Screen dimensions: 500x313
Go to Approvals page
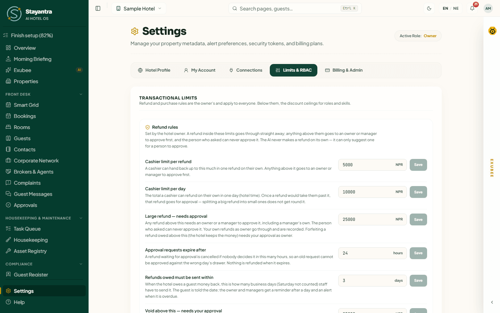44,205
